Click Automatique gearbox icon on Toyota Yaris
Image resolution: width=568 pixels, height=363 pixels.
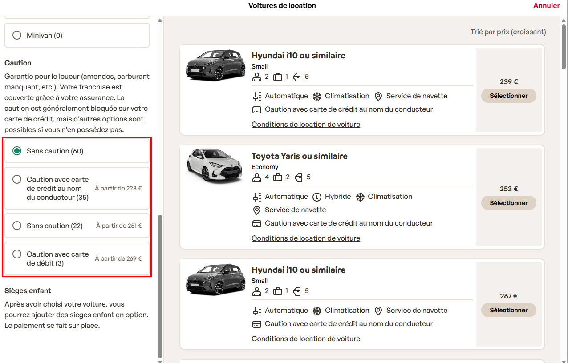pos(256,197)
